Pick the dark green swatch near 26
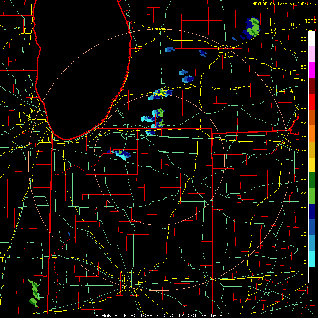This screenshot has width=318, height=318. pos(312,180)
